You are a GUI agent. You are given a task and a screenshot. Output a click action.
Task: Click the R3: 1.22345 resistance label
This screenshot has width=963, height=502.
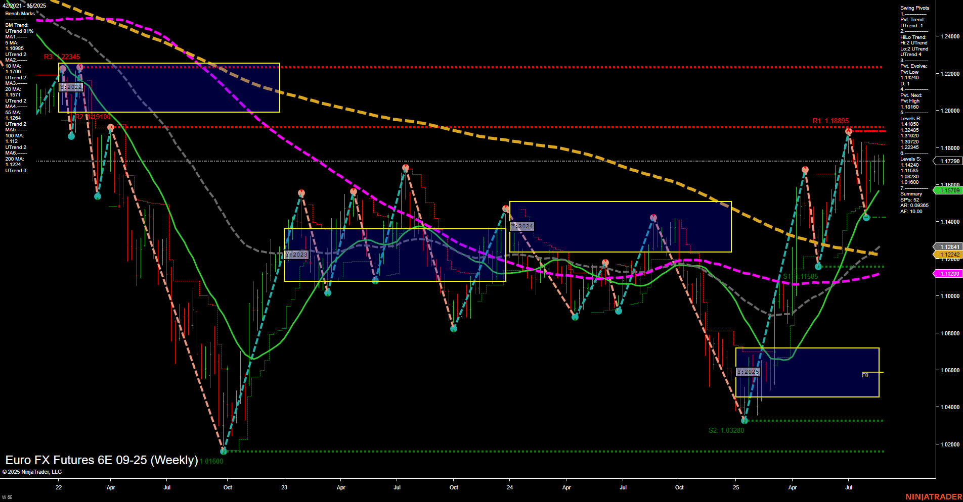coord(62,57)
